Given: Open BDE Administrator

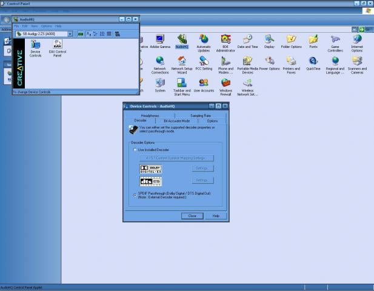Looking at the screenshot, I should tap(225, 44).
